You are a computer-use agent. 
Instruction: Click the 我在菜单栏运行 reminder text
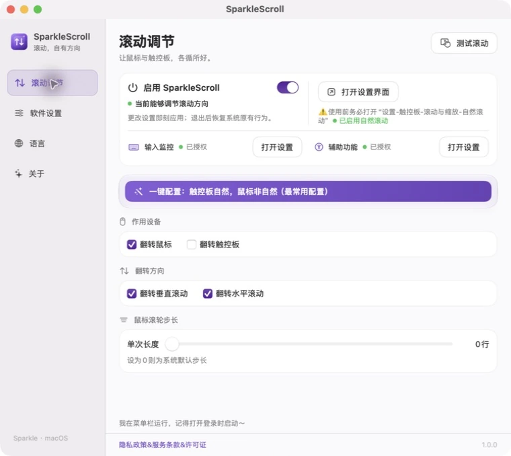182,424
